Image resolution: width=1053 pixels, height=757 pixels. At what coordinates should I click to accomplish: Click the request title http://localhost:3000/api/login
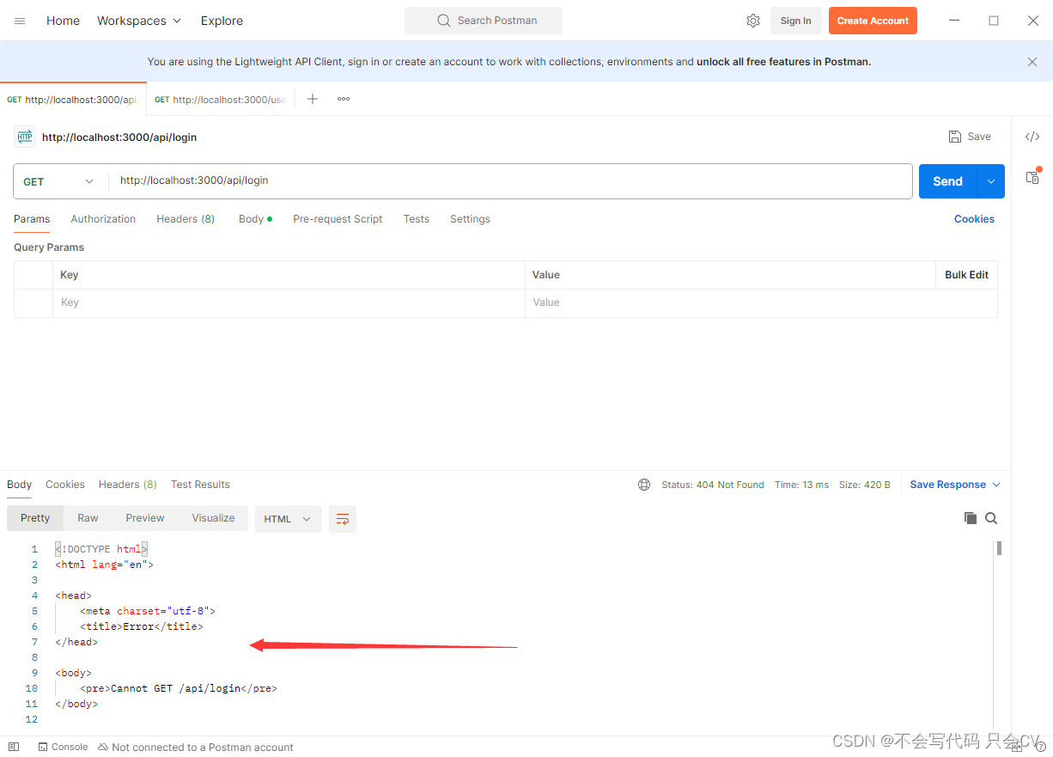click(119, 137)
